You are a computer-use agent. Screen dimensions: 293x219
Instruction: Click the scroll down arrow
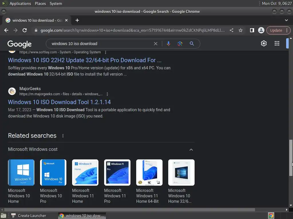(291, 205)
